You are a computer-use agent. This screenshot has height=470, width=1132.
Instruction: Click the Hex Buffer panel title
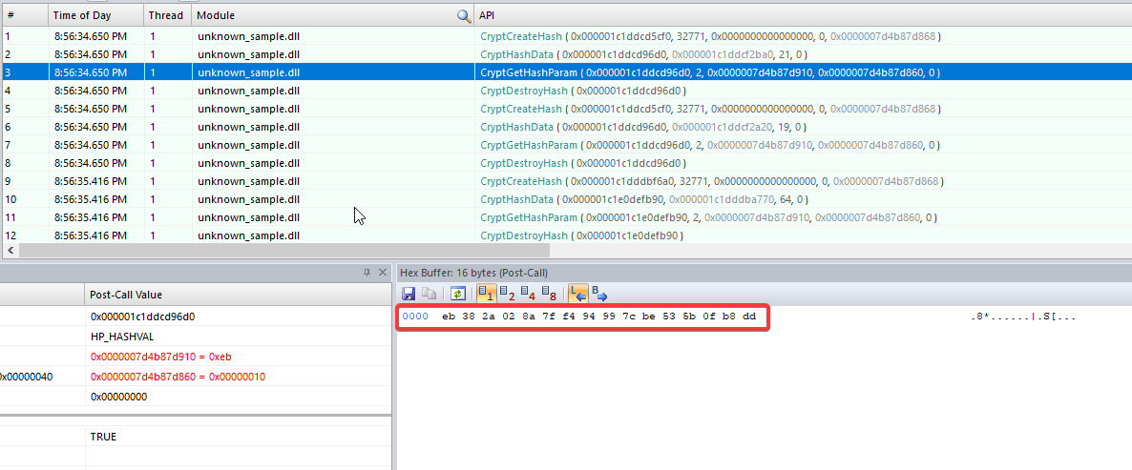[473, 274]
